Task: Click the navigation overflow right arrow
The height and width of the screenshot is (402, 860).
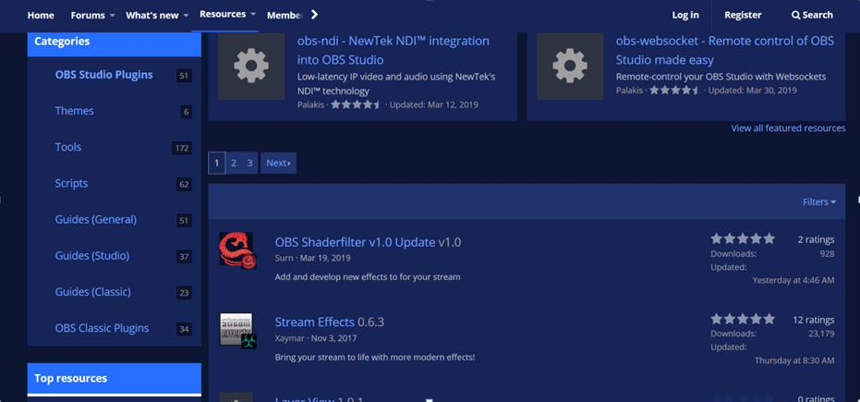Action: (x=314, y=15)
